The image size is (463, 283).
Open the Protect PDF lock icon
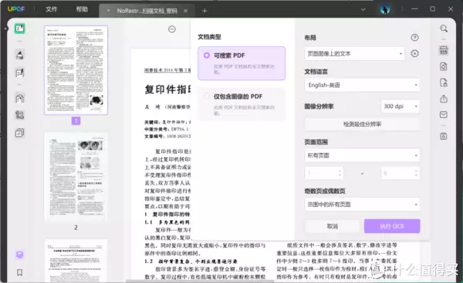[444, 82]
